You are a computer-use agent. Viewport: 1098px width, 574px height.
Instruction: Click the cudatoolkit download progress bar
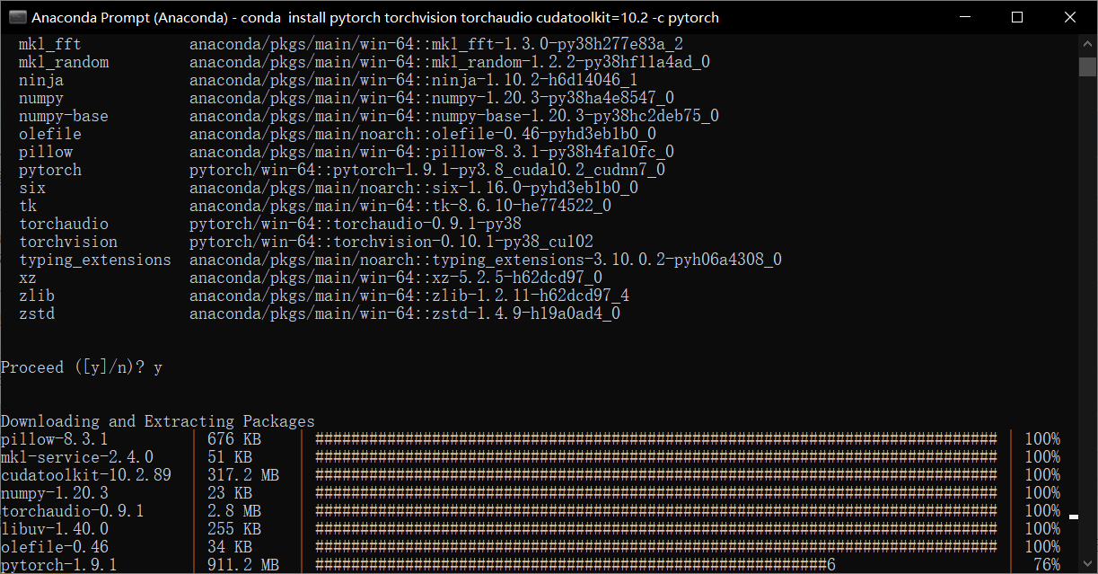pyautogui.click(x=656, y=475)
